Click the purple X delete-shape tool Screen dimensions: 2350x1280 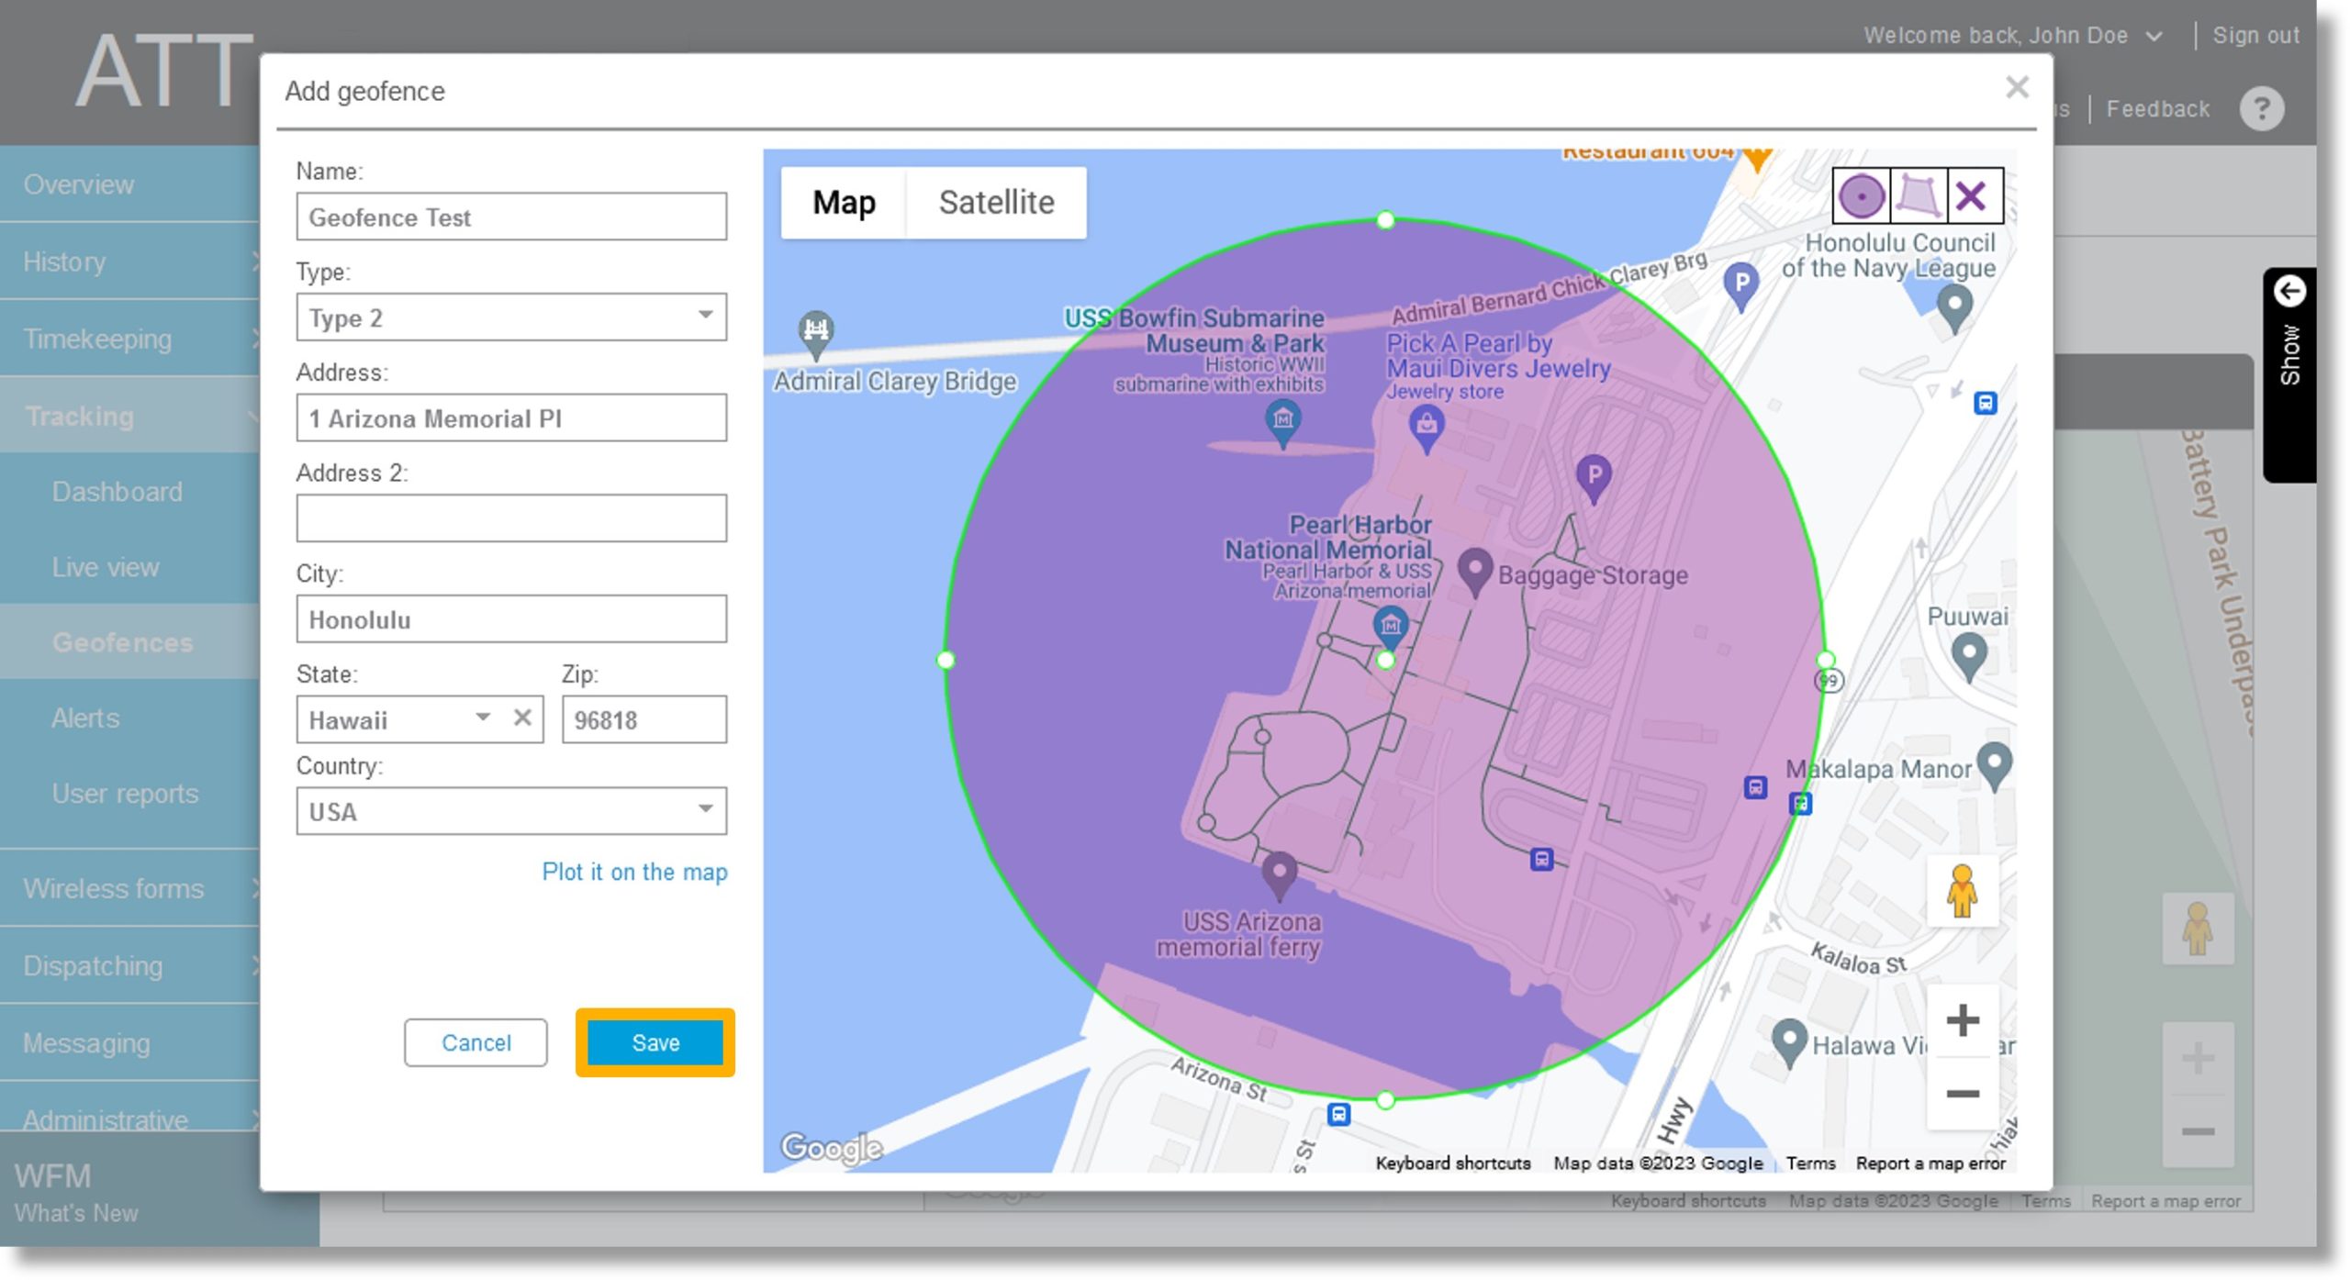pyautogui.click(x=1972, y=196)
